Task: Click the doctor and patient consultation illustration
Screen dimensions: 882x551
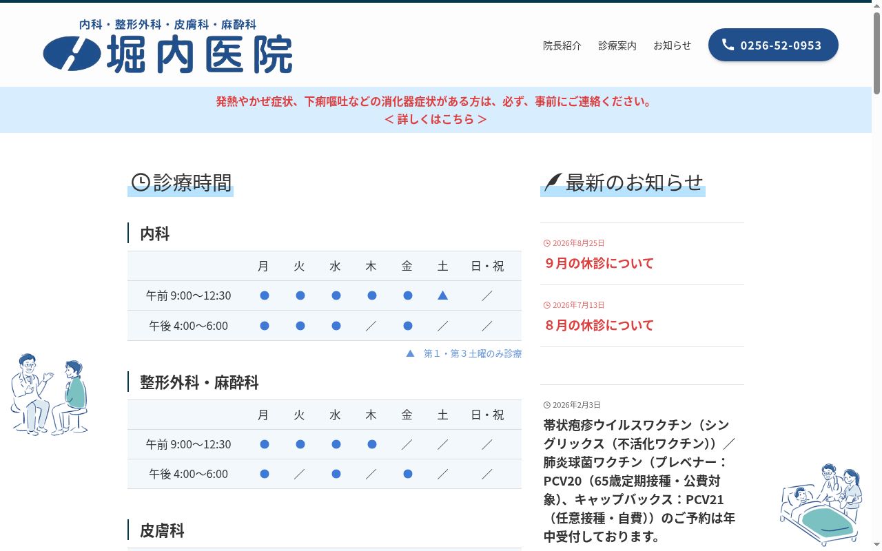Action: 49,394
